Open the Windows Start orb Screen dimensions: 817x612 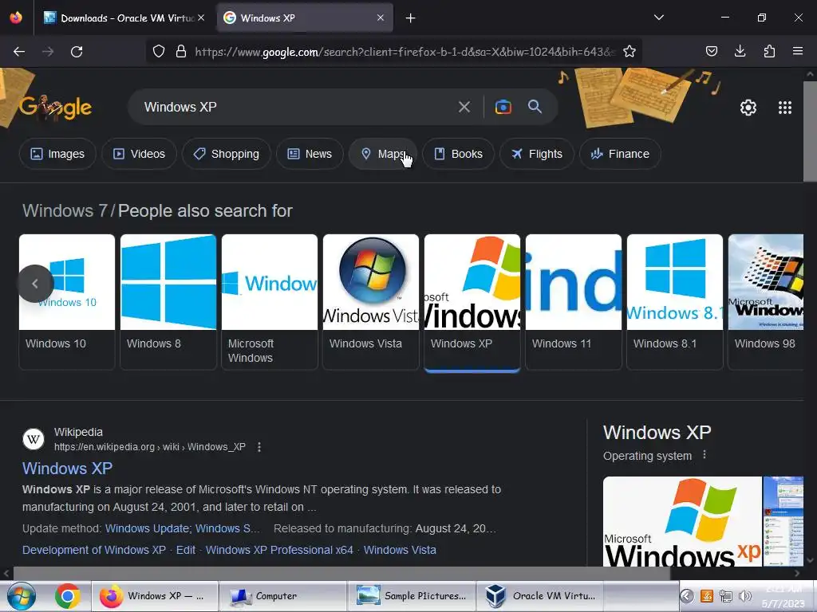click(21, 596)
